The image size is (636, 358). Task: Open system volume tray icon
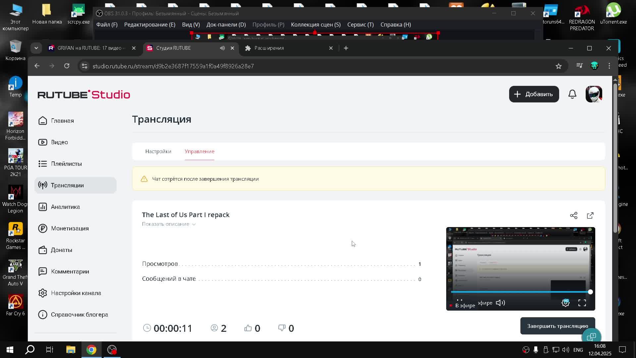coord(566,350)
